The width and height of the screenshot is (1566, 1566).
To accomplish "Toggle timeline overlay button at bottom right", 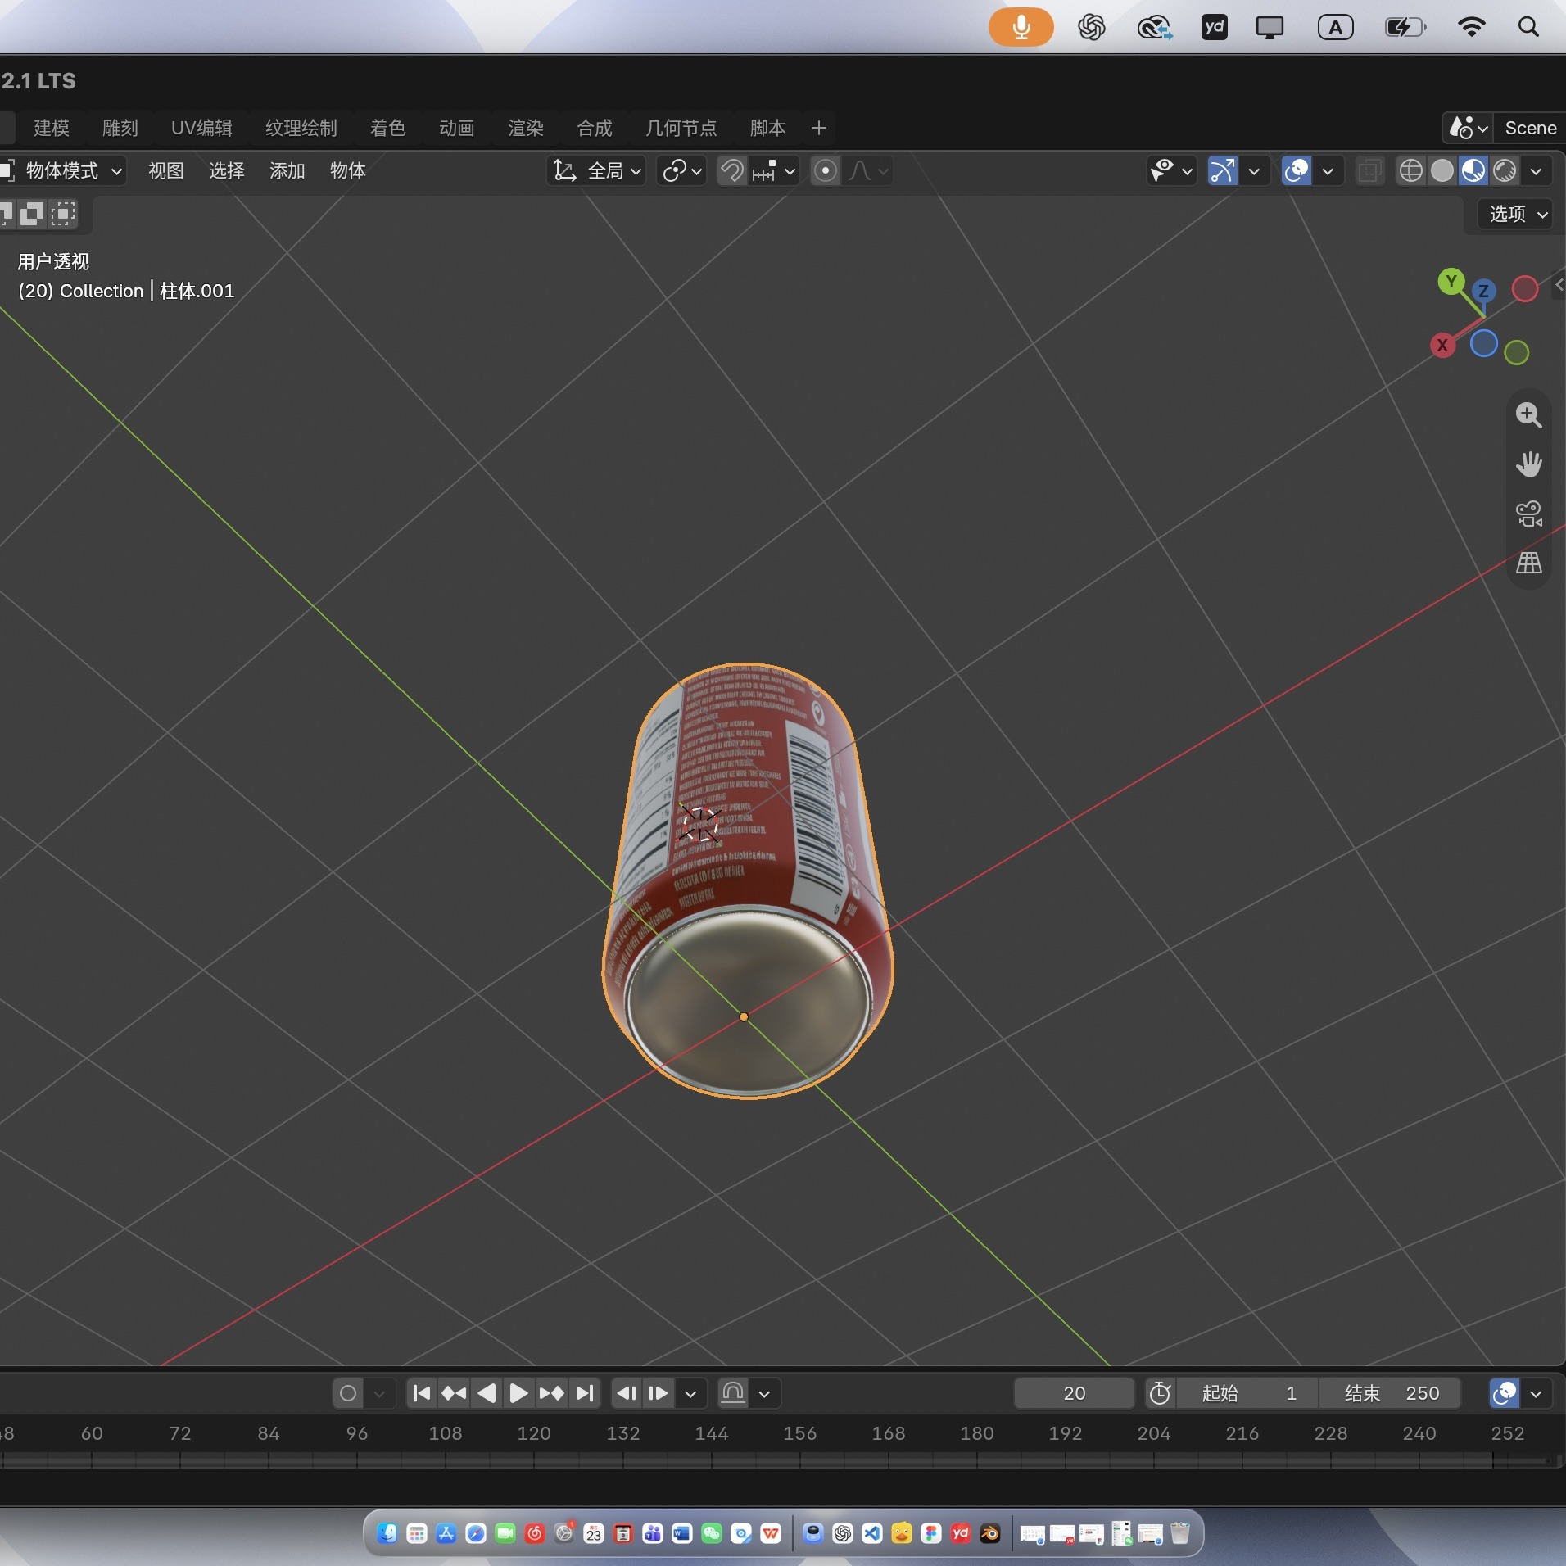I will click(x=1505, y=1393).
